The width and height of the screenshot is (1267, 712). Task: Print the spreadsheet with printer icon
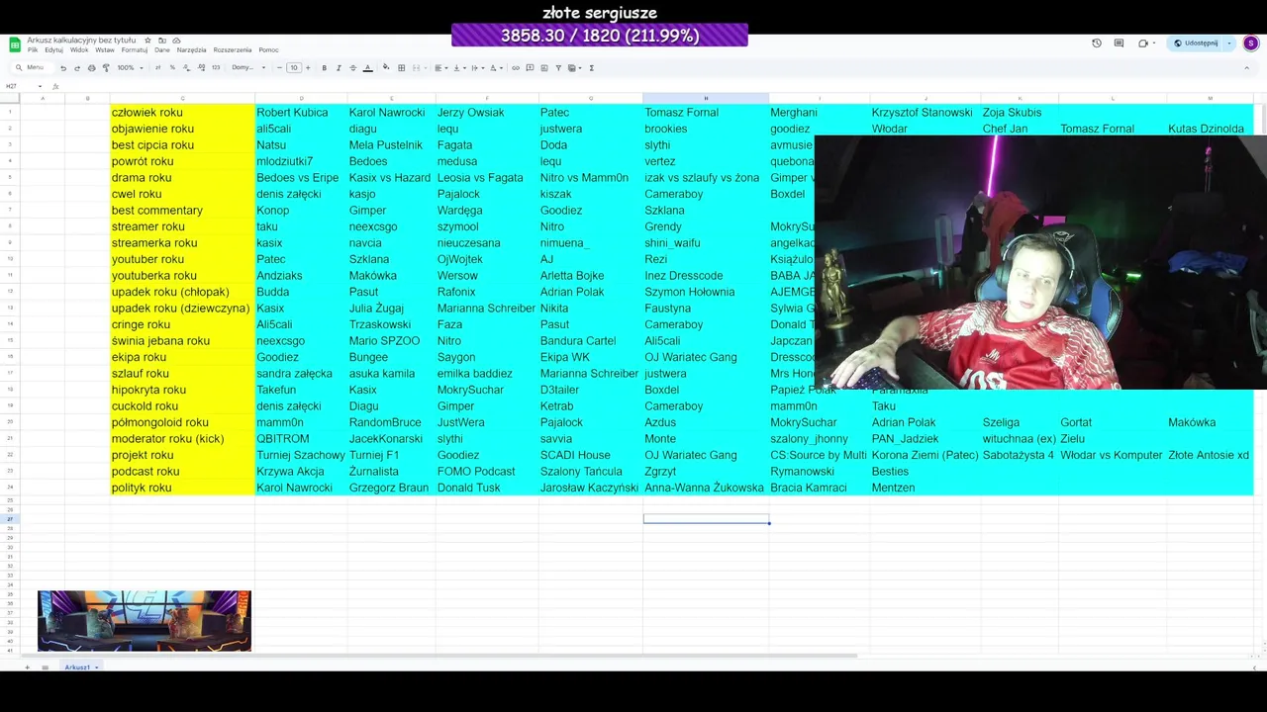[x=91, y=68]
